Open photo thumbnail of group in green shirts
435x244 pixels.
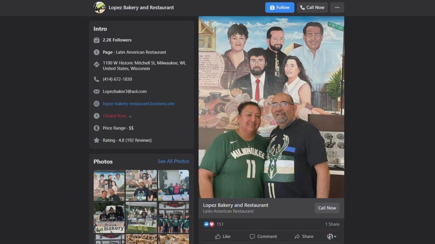tap(173, 217)
